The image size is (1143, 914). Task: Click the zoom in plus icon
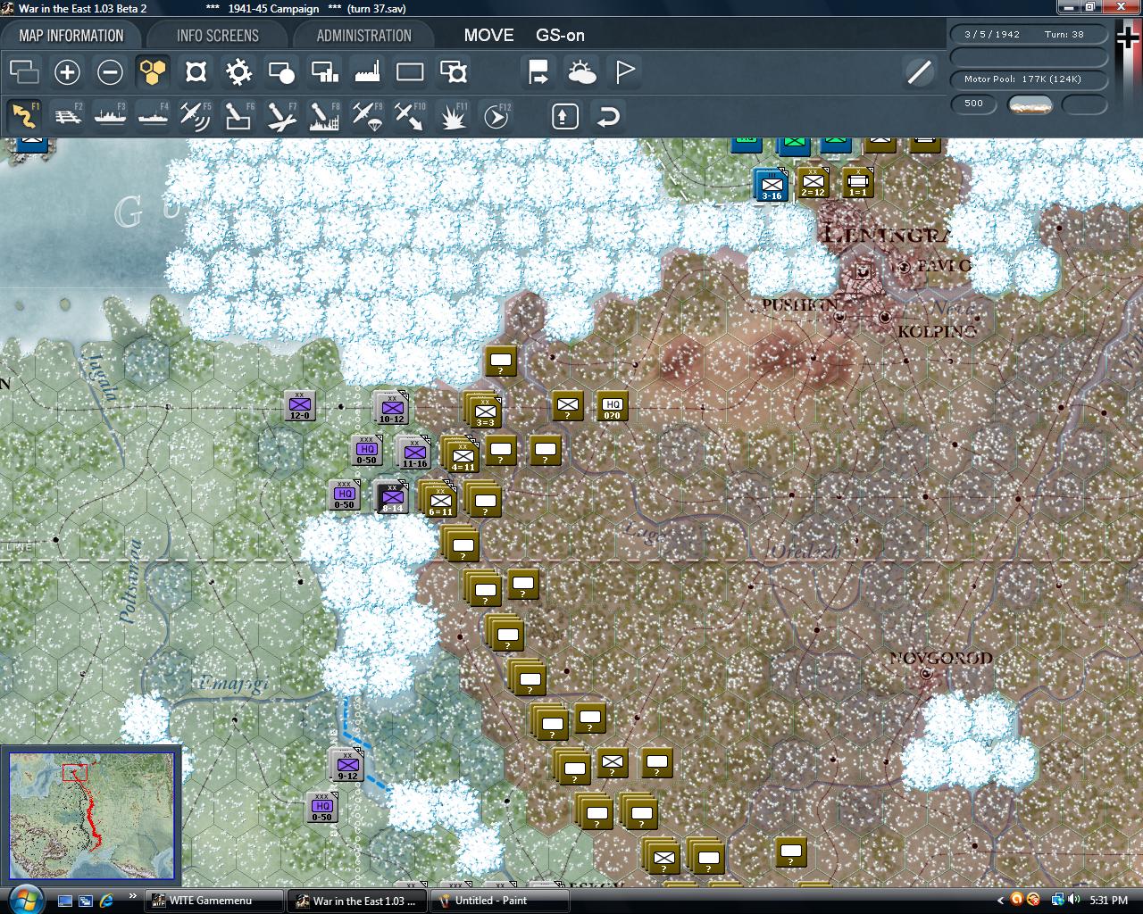click(x=67, y=71)
